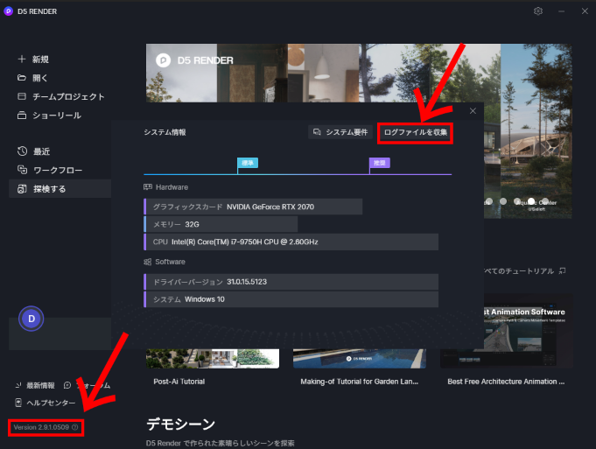This screenshot has height=449, width=596.
Task: Show recent files via 最近
Action: [41, 151]
